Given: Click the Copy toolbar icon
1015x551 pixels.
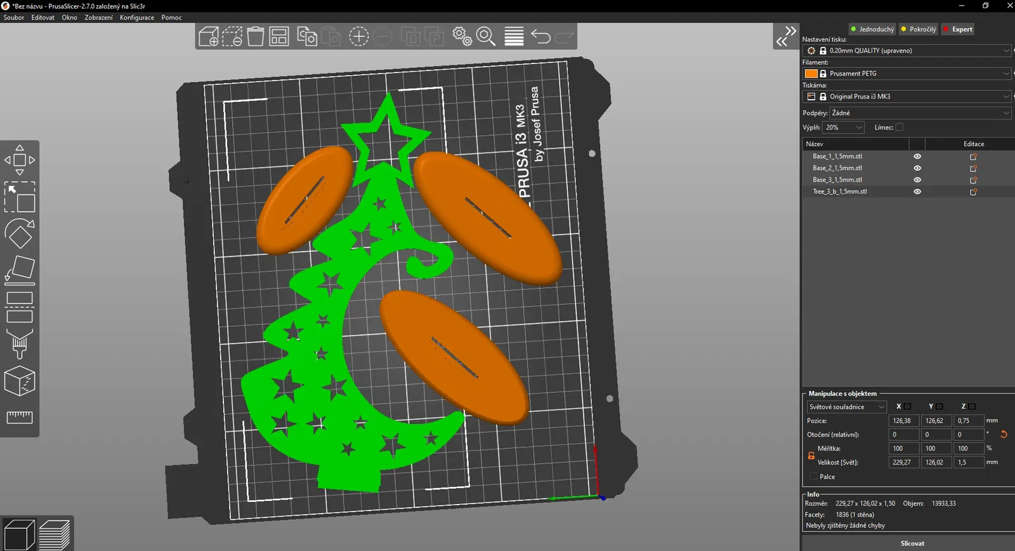Looking at the screenshot, I should tap(307, 36).
